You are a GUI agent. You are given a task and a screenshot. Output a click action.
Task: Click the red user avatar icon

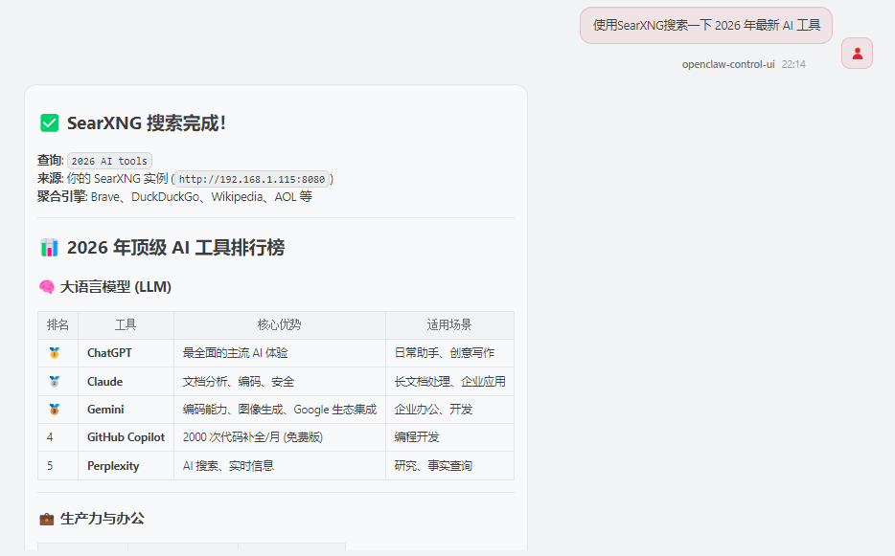857,54
